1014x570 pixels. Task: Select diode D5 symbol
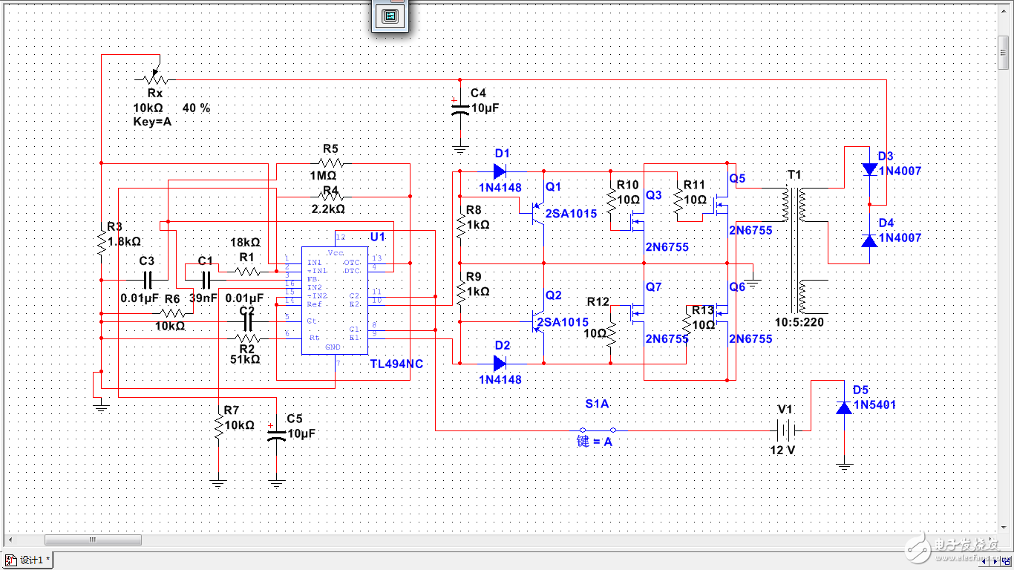(843, 407)
